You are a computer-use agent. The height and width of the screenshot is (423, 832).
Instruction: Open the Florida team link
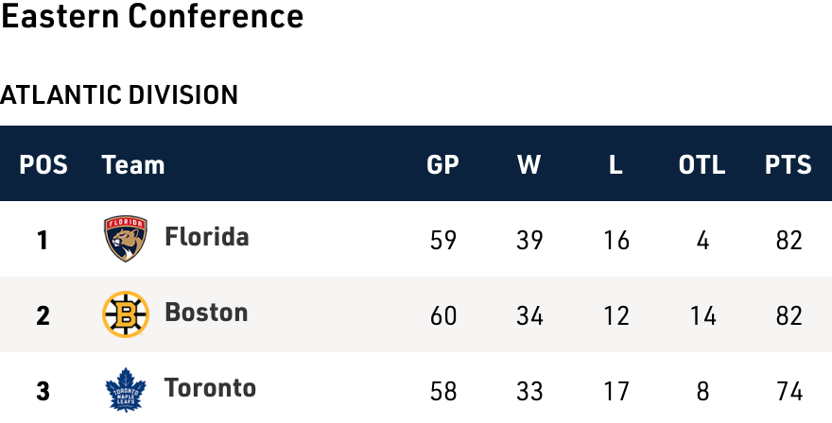point(206,237)
